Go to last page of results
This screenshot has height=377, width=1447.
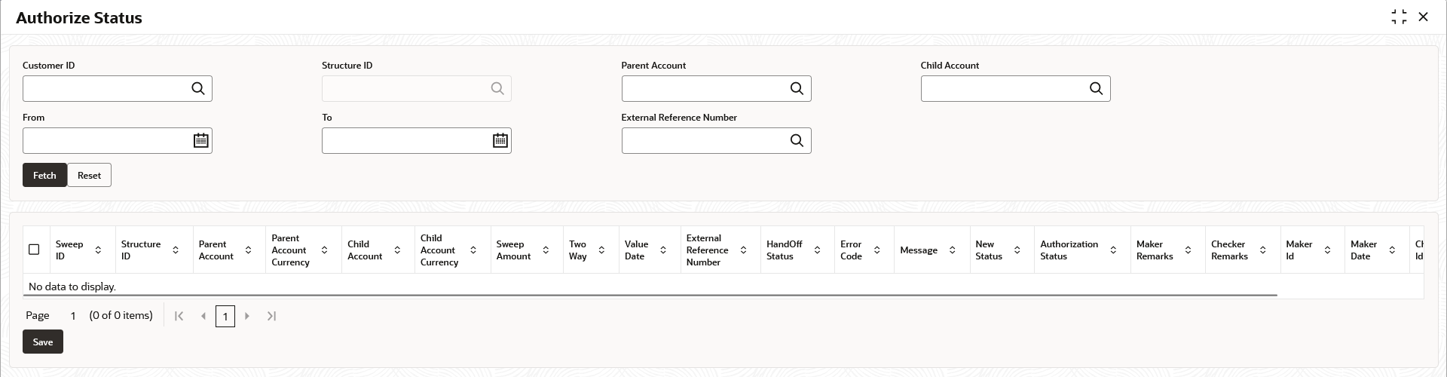[272, 316]
